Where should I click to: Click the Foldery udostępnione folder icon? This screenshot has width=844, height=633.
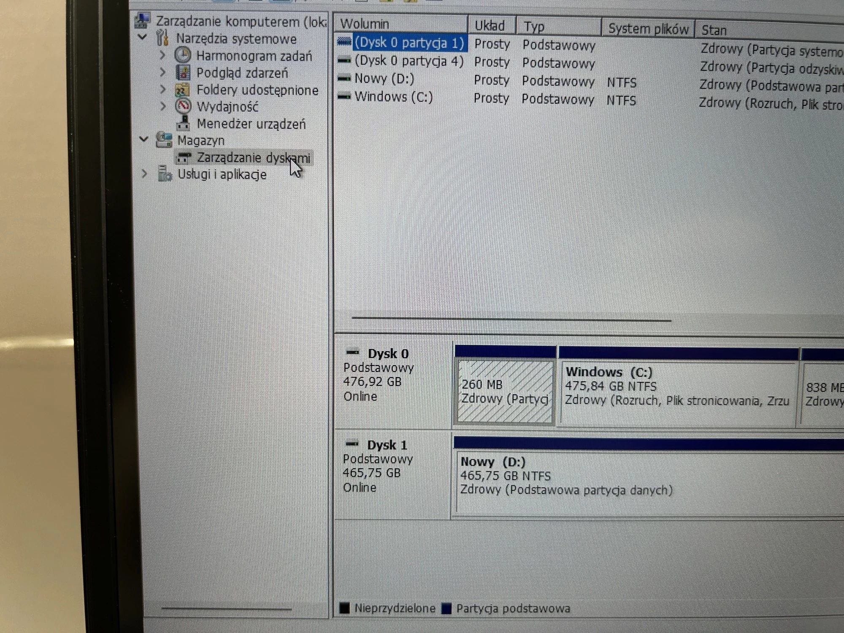[x=182, y=90]
